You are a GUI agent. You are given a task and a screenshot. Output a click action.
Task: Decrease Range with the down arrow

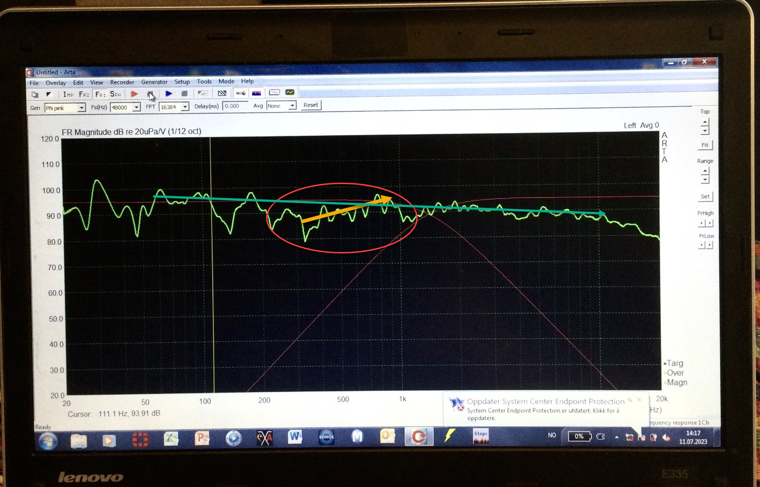pyautogui.click(x=705, y=180)
